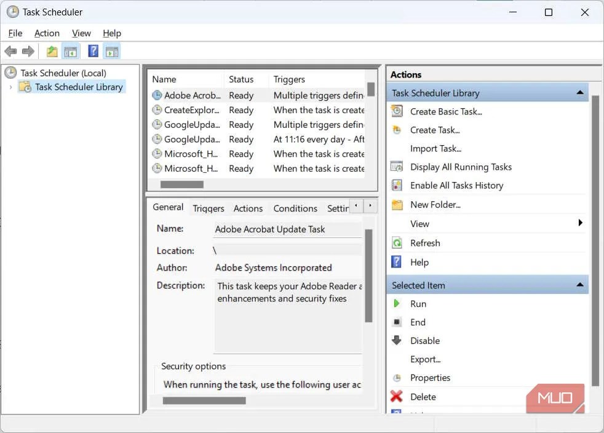Refresh the task list
This screenshot has width=604, height=433.
pyautogui.click(x=425, y=243)
